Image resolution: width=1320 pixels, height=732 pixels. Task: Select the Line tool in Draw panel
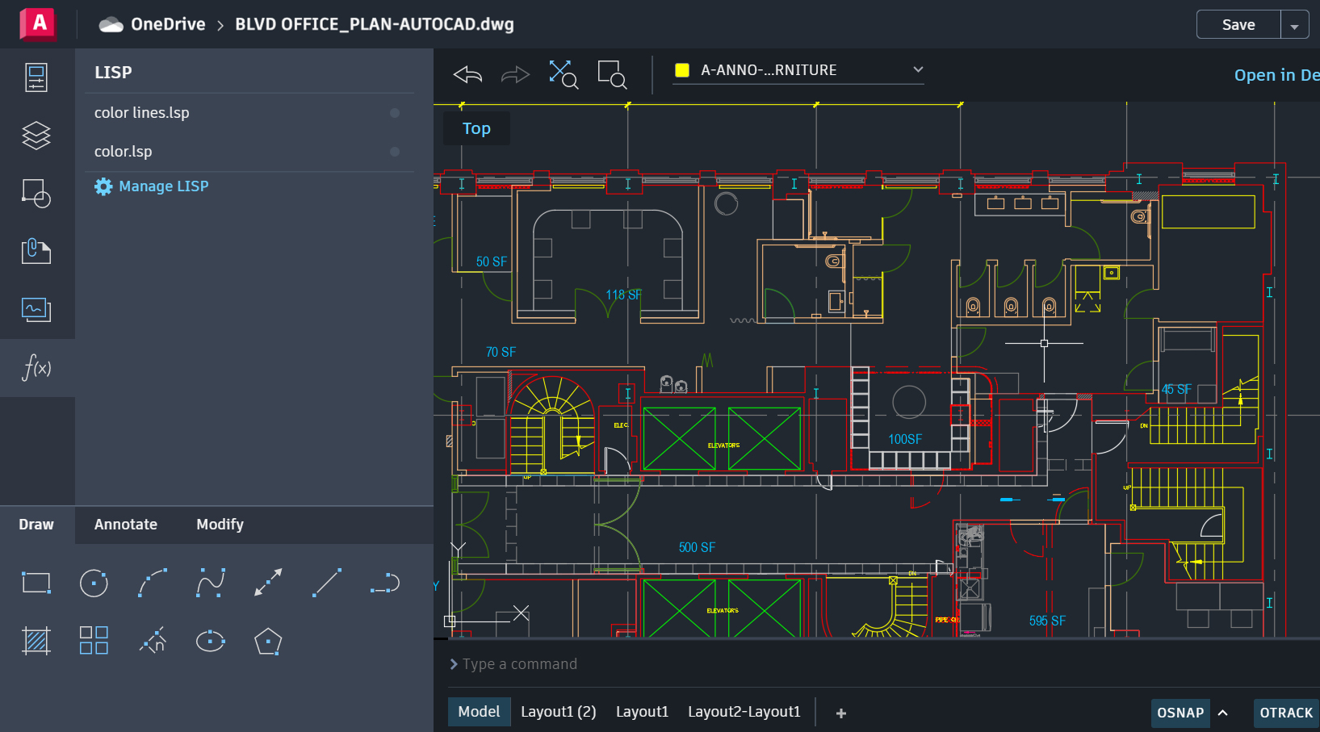pyautogui.click(x=326, y=583)
